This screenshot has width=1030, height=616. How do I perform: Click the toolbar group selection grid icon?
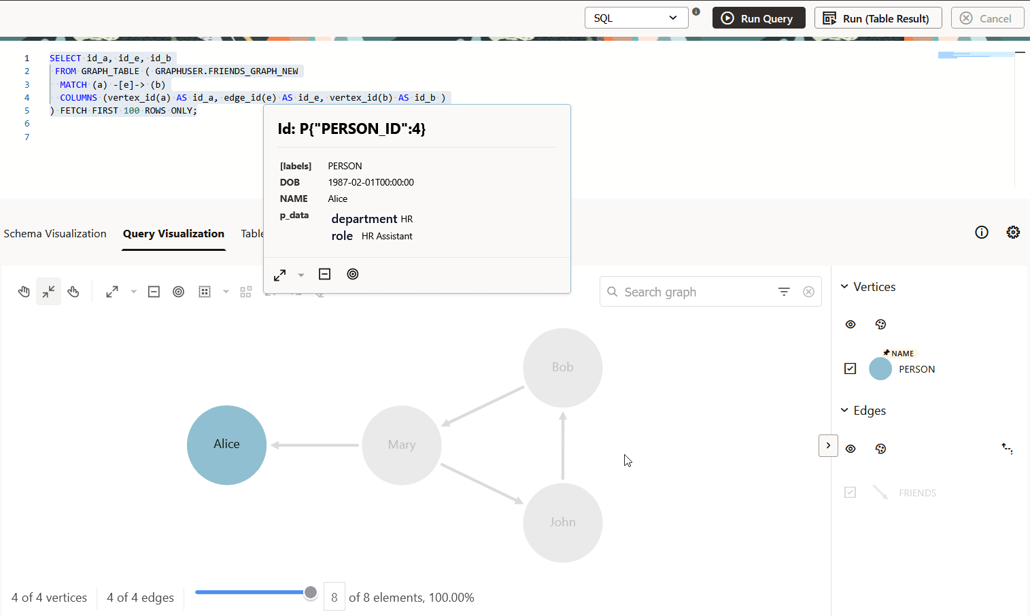pos(205,292)
